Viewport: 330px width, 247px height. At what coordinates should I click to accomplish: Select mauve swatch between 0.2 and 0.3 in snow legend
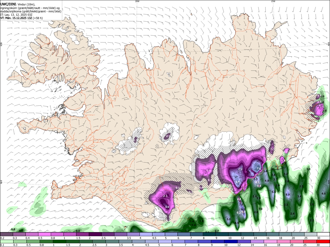(x=6, y=234)
